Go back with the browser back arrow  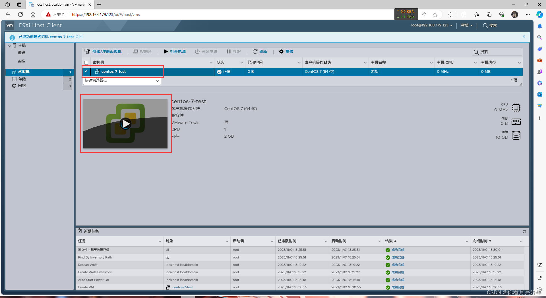8,15
